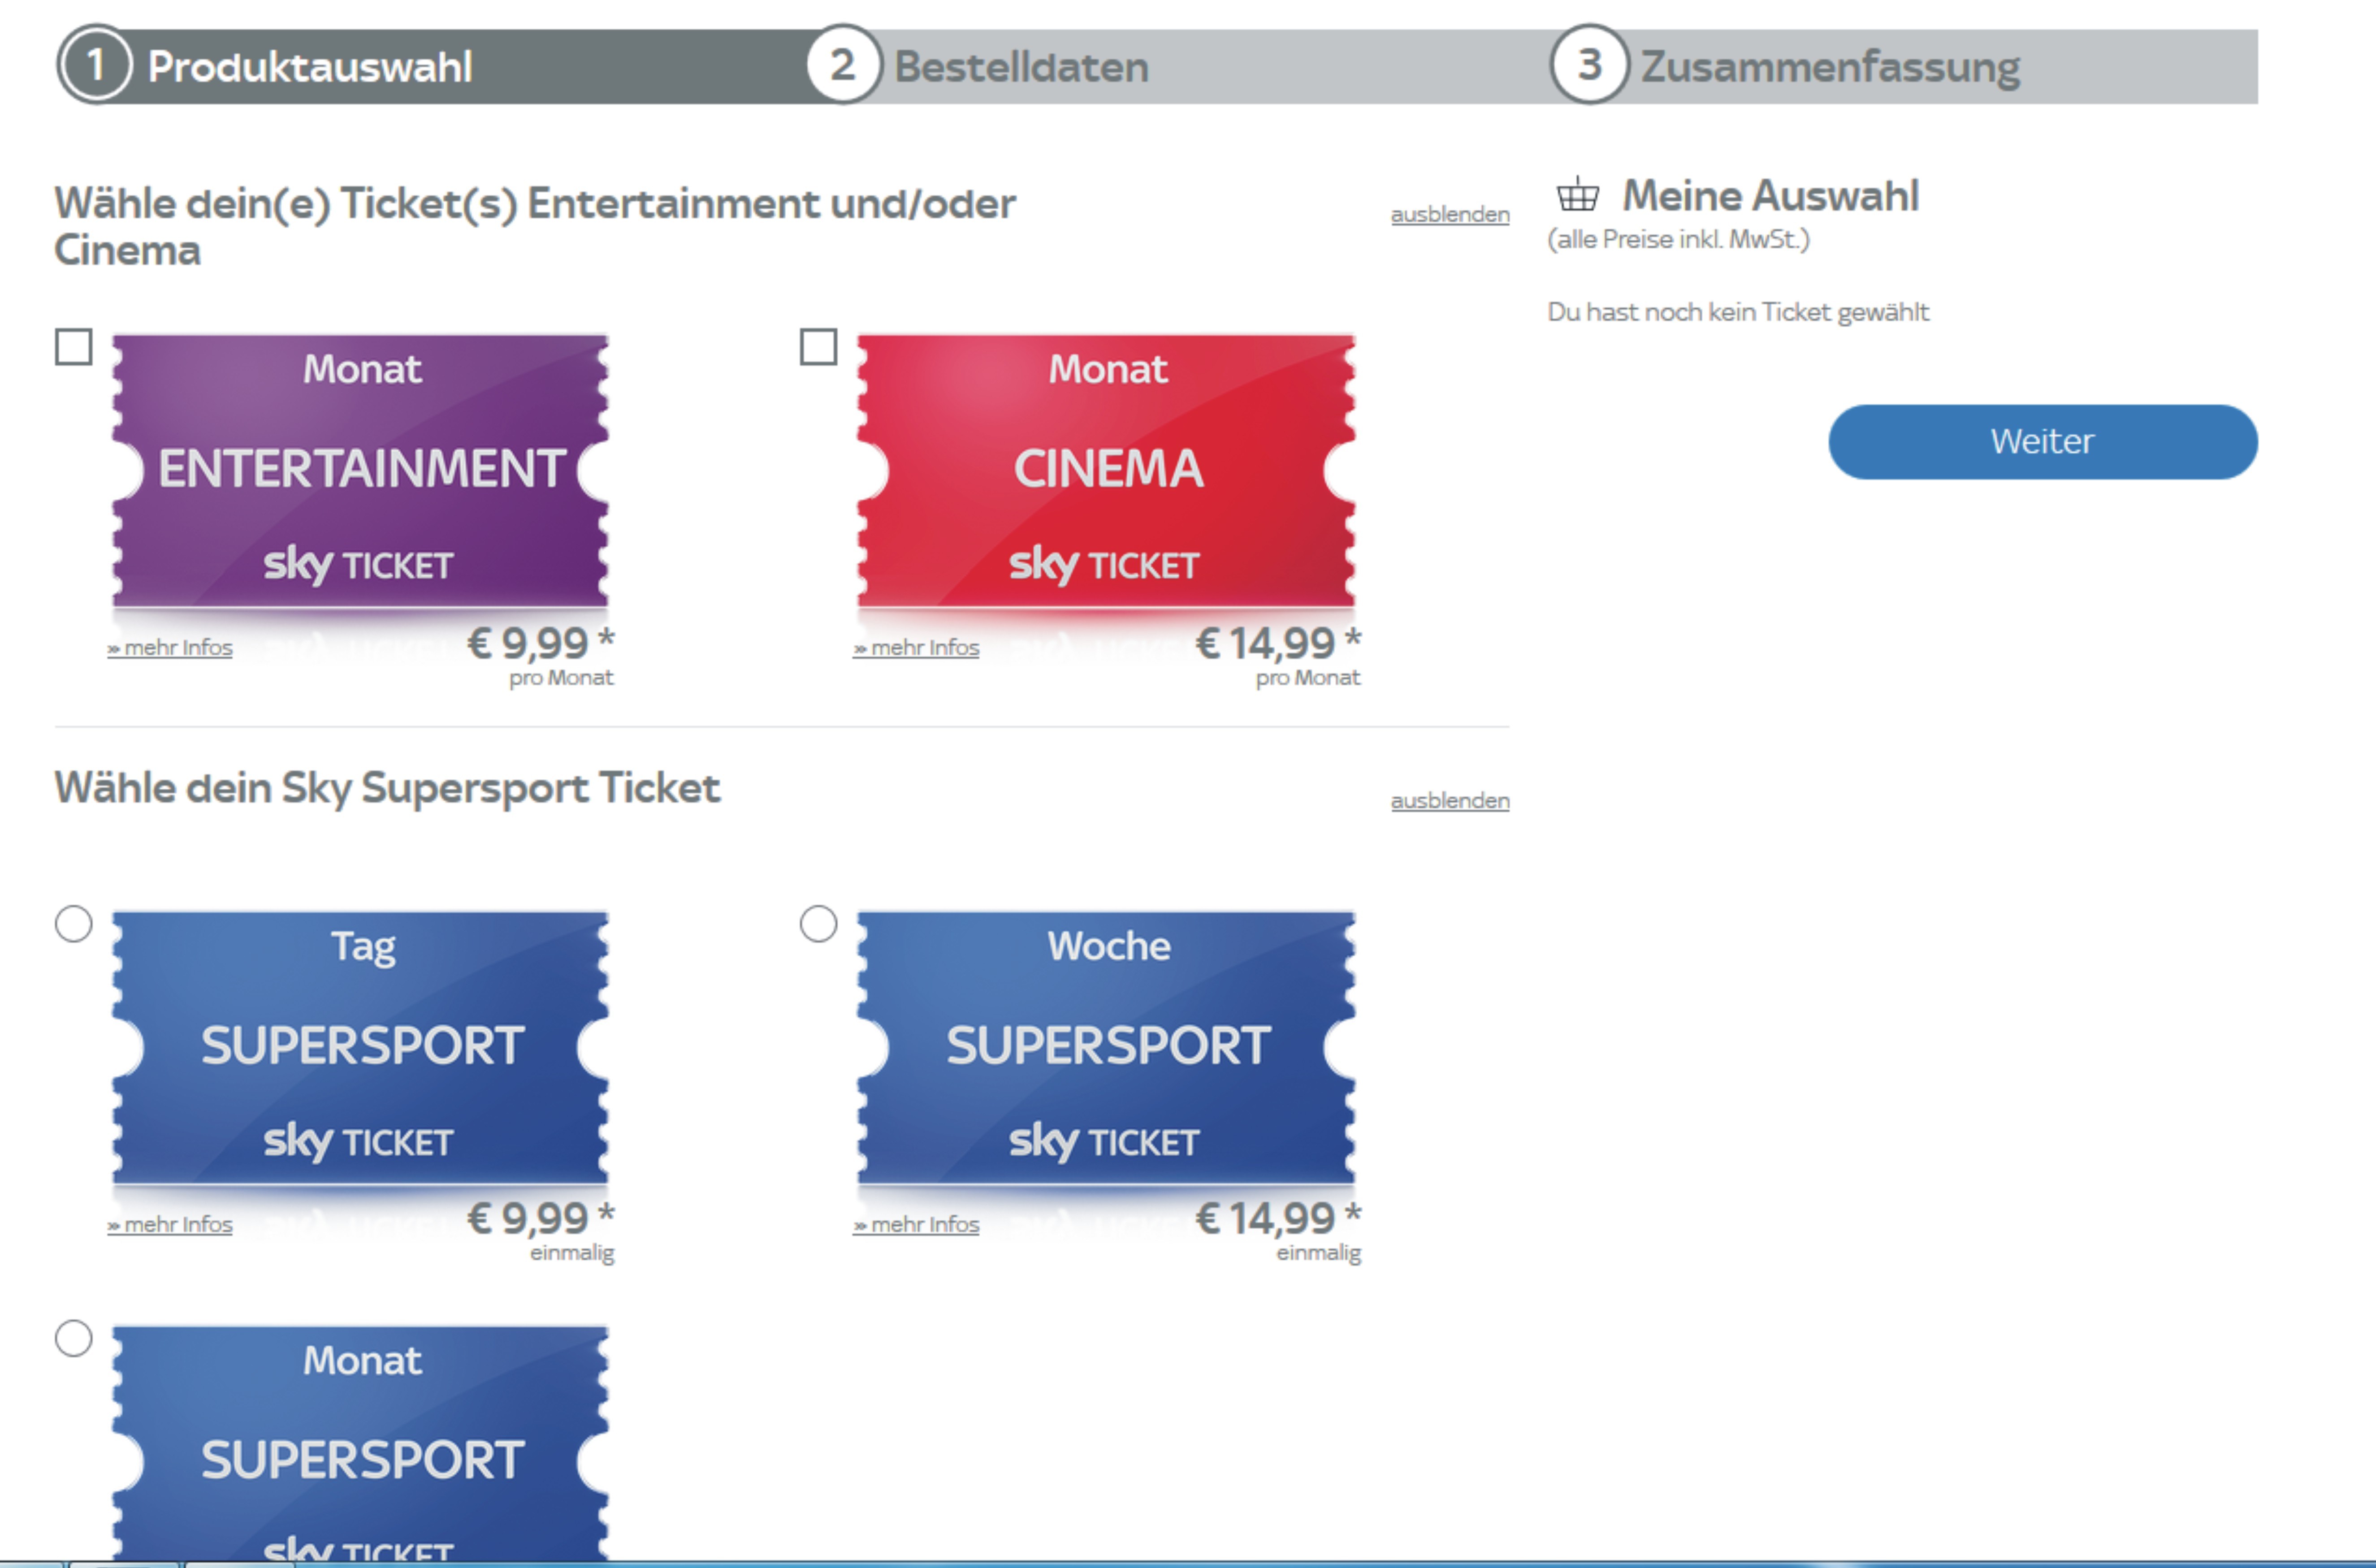The width and height of the screenshot is (2376, 1568).
Task: Click the step 2 circle icon
Action: click(843, 65)
